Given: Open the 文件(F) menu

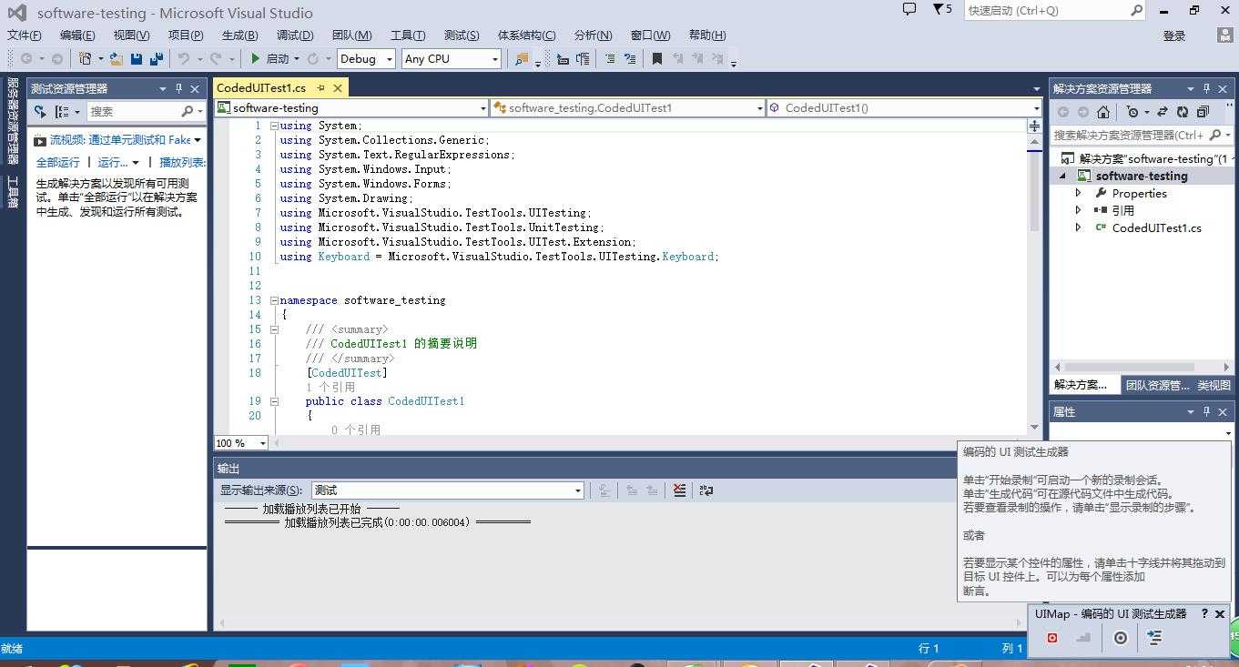Looking at the screenshot, I should pos(25,35).
